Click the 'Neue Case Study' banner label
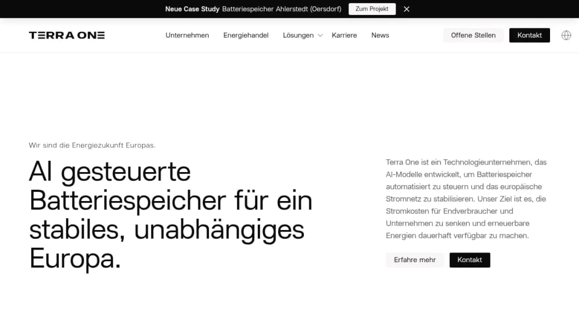This screenshot has height=326, width=579. [192, 9]
